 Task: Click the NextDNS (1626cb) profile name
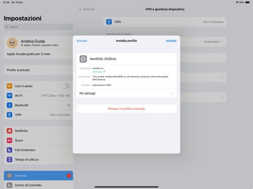[103, 59]
